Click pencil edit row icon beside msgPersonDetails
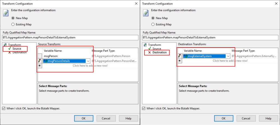Screen dimensions: 280x125 coord(40,61)
